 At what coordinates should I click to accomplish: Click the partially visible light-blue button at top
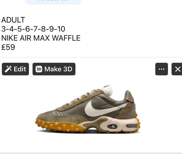pos(53,2)
